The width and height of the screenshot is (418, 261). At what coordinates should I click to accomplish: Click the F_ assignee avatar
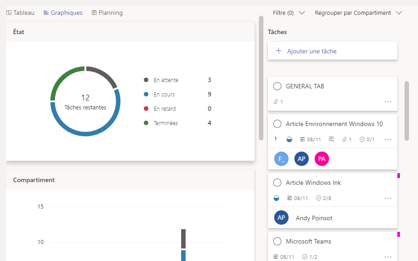pyautogui.click(x=281, y=159)
